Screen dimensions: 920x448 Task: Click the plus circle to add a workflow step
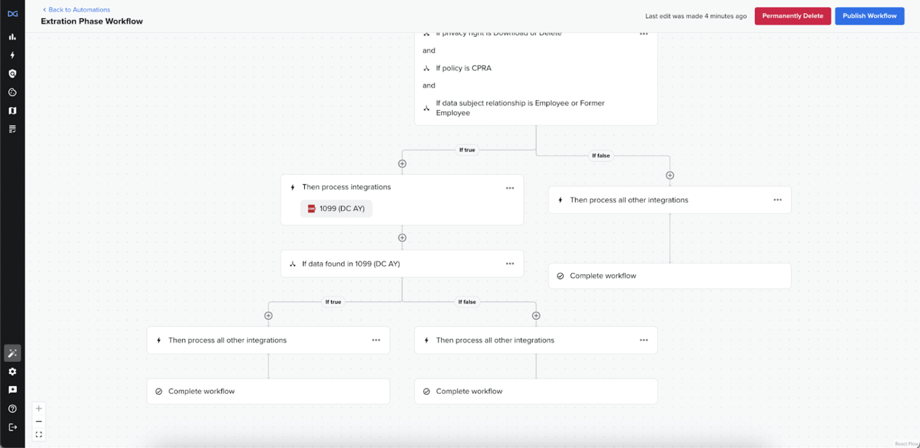tap(402, 164)
